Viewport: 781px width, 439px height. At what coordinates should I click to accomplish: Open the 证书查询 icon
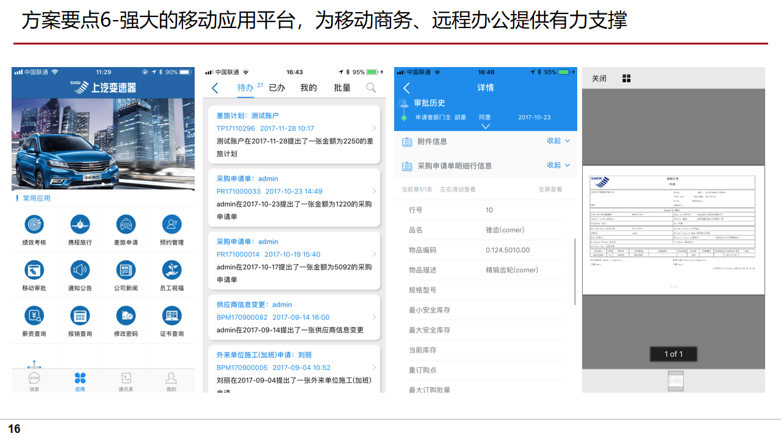171,316
